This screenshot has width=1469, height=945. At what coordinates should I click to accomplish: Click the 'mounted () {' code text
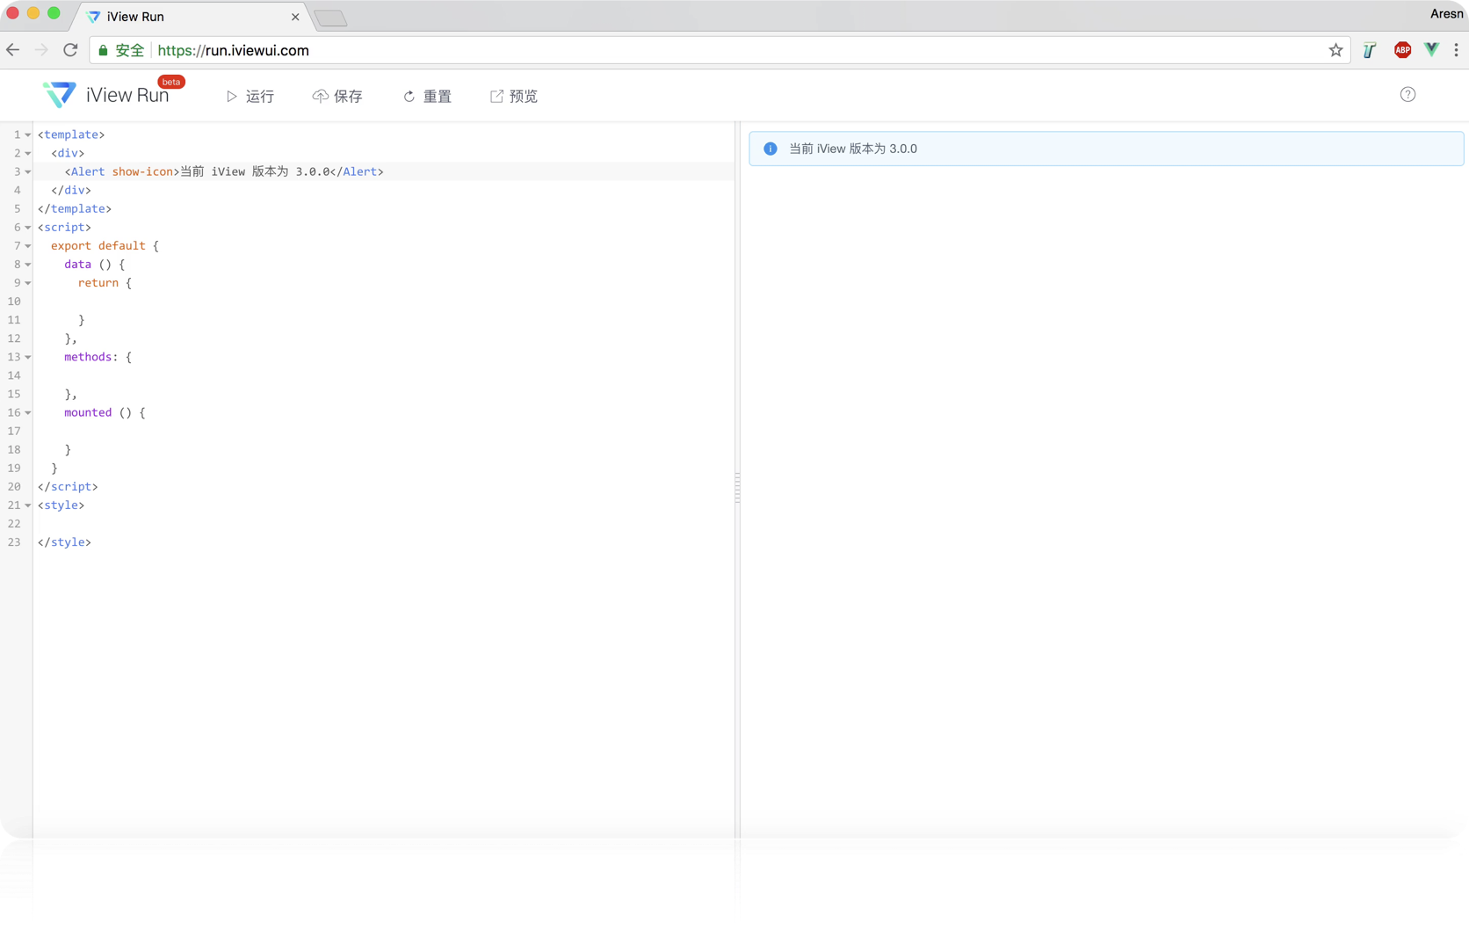point(105,412)
